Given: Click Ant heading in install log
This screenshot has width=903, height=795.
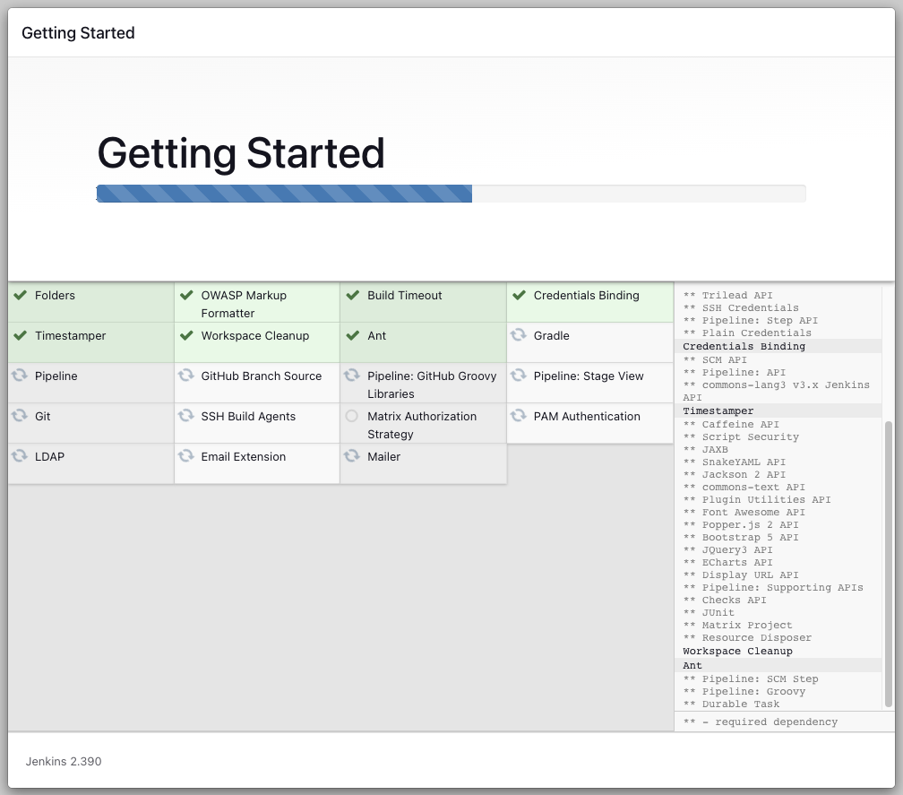Looking at the screenshot, I should [x=692, y=665].
